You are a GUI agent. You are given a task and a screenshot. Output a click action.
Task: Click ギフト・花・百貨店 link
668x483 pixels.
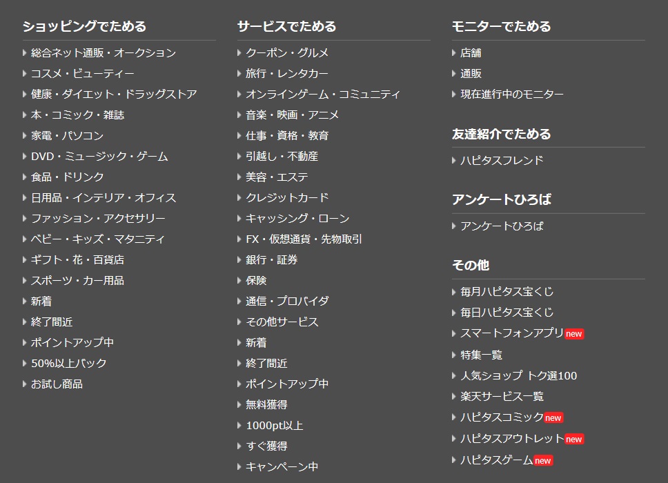[77, 260]
